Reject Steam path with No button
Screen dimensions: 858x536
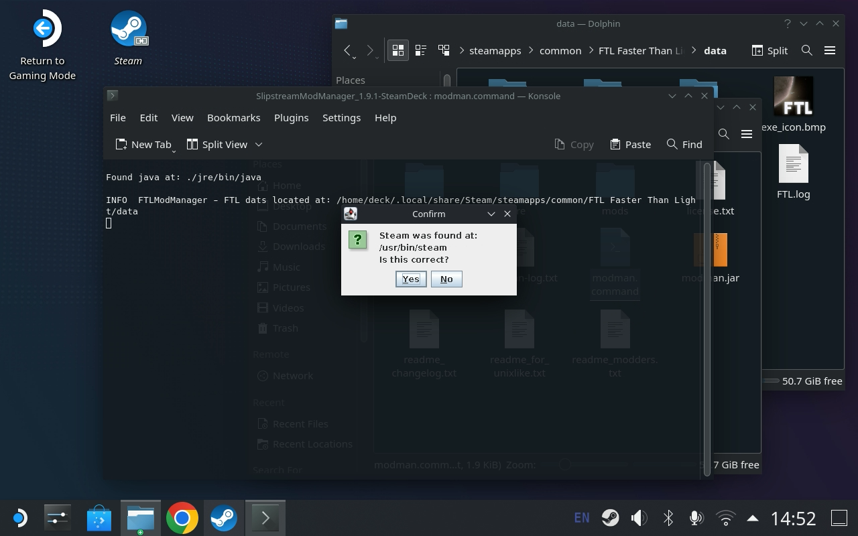tap(446, 279)
